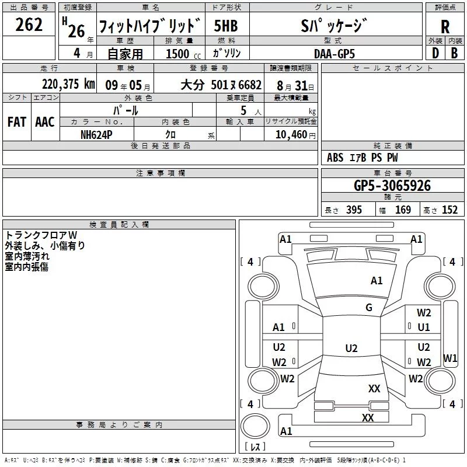Screen dimensions: 467x467
Task: Click the air conditioner value AAC
Action: coord(45,122)
